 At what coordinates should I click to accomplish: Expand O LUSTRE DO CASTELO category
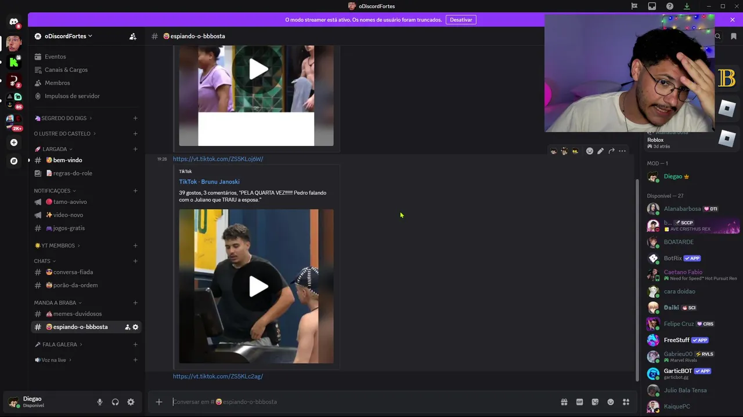(65, 134)
